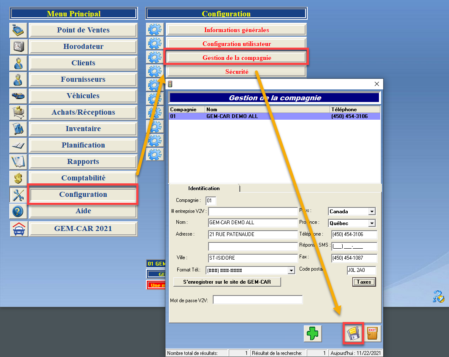Open the Fournisseurs menu
449x357 pixels.
83,79
